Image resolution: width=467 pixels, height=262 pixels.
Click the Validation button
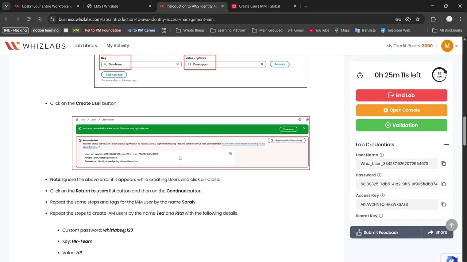pos(401,125)
